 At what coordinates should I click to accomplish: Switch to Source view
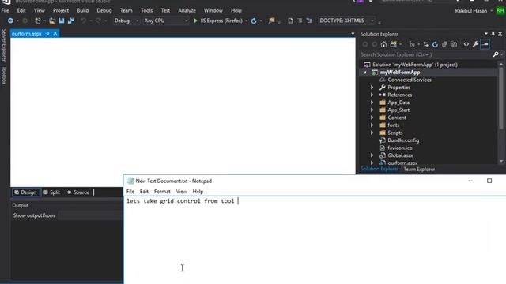pyautogui.click(x=78, y=192)
